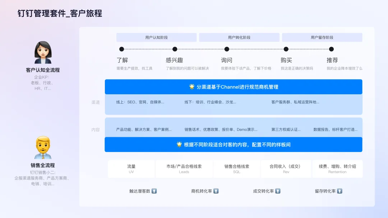This screenshot has height=218, width=388.
Task: Click text 第三方权威认证
Action: tap(286, 129)
